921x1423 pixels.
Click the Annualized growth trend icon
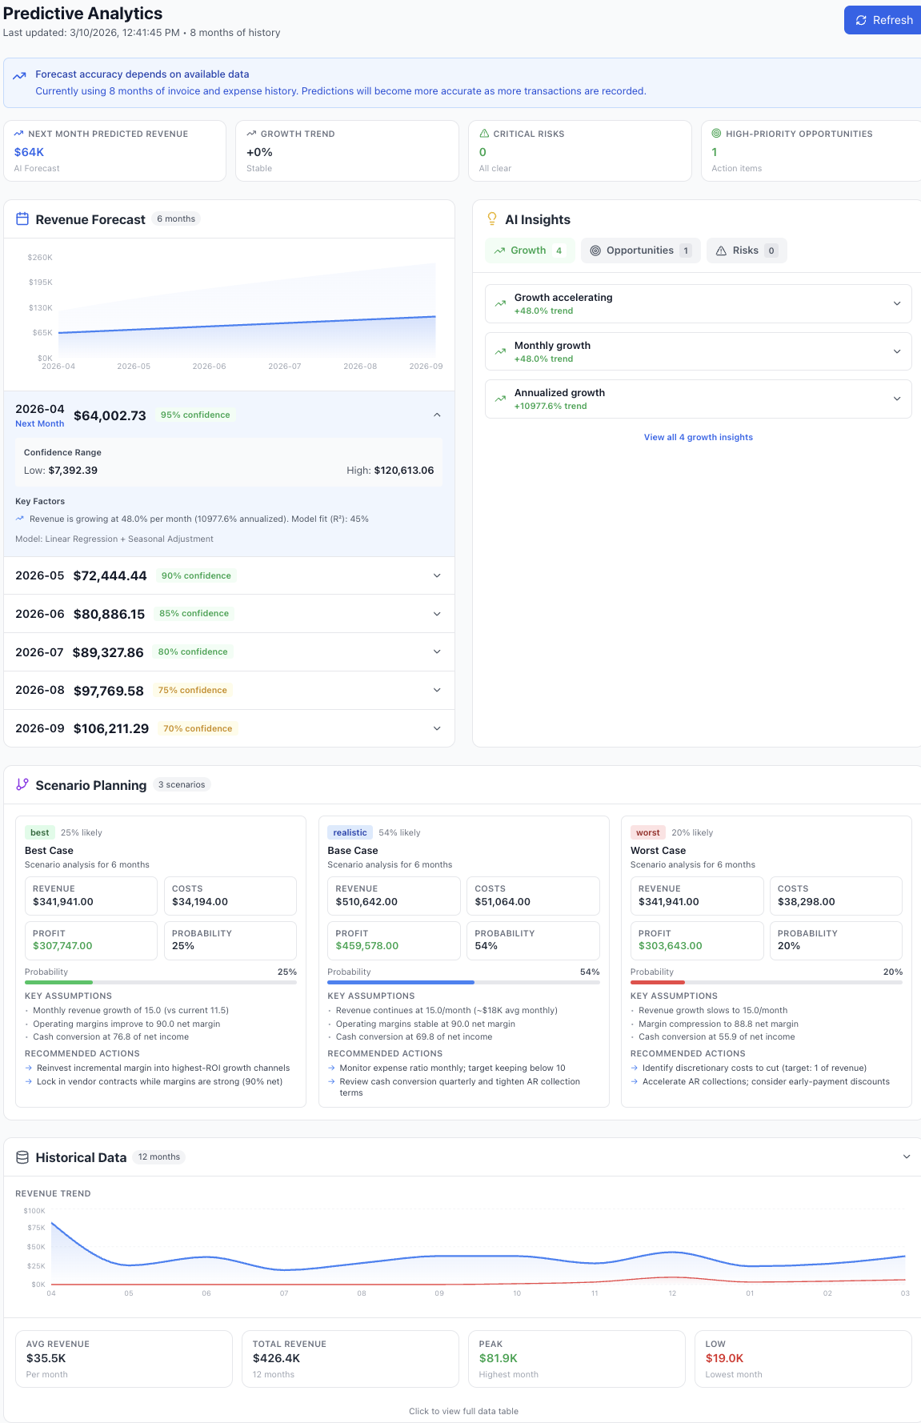(500, 399)
